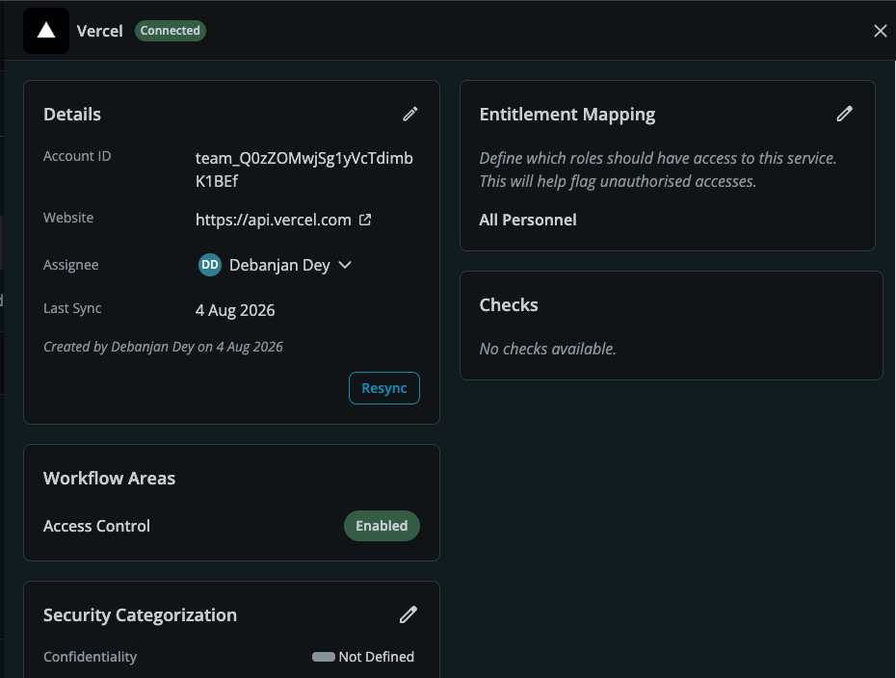The width and height of the screenshot is (896, 678).
Task: Toggle the Access Control Enabled badge
Action: 382,526
